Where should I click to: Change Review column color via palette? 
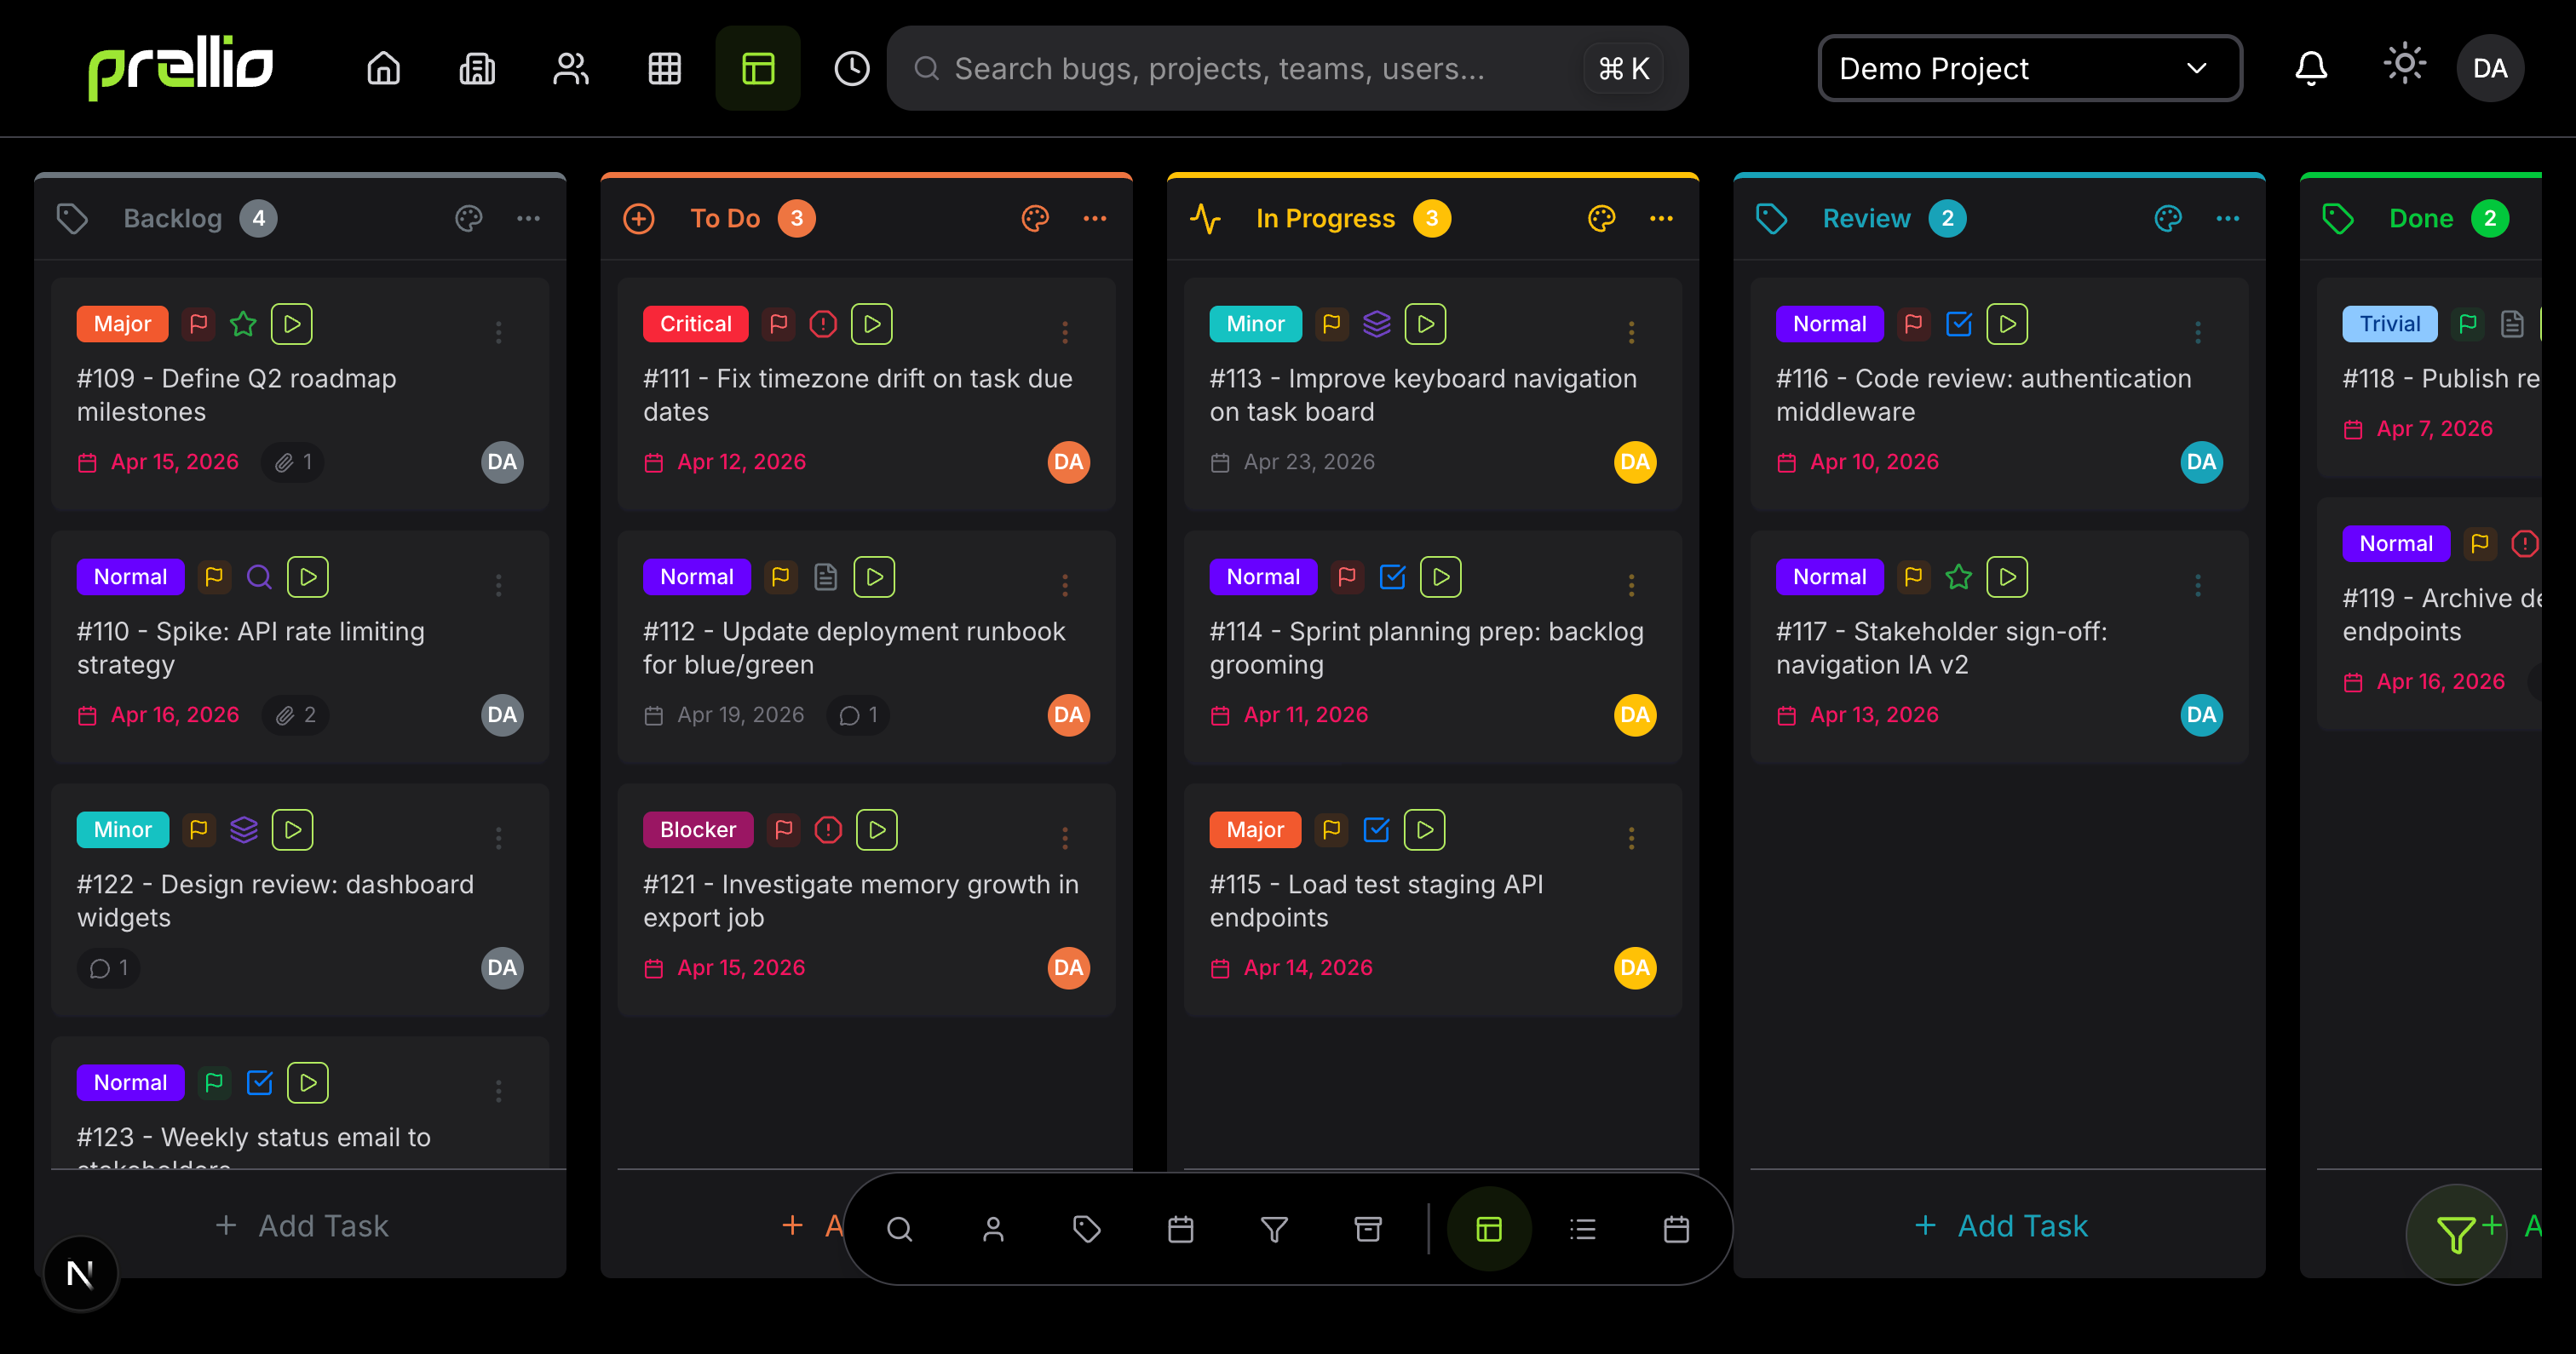(x=2168, y=219)
